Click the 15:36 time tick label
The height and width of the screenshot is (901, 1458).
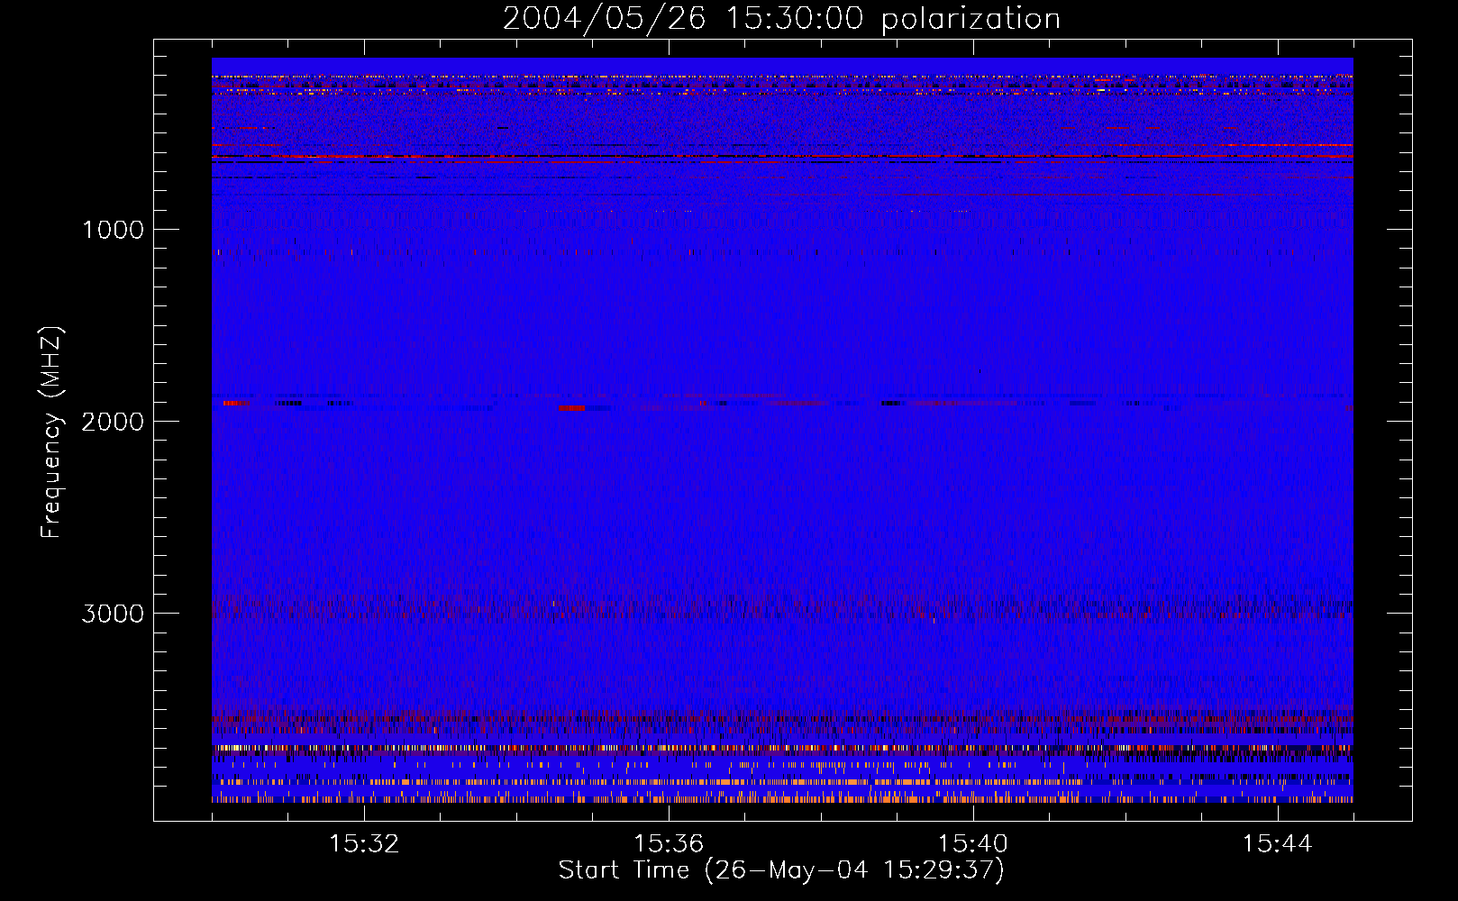[x=669, y=844]
